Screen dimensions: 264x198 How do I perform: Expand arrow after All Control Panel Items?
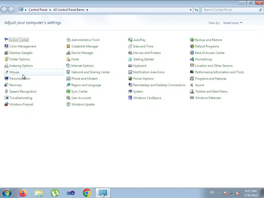click(x=87, y=10)
